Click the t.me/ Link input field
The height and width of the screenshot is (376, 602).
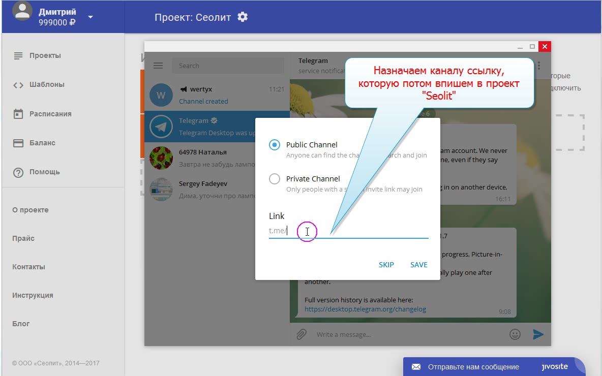pos(349,231)
